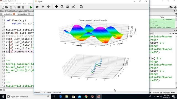Image resolution: width=177 pixels, height=99 pixels.
Task: Go back to previous plot view
Action: [x=43, y=7]
